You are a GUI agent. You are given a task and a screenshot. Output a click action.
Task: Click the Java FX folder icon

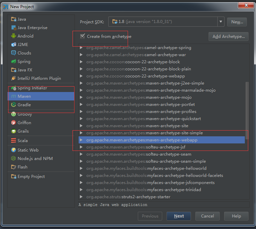(14, 70)
